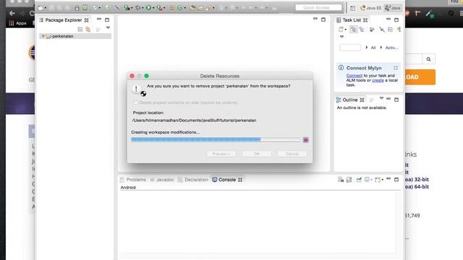Click the Preview button in the dialog
The height and width of the screenshot is (260, 463).
click(221, 154)
